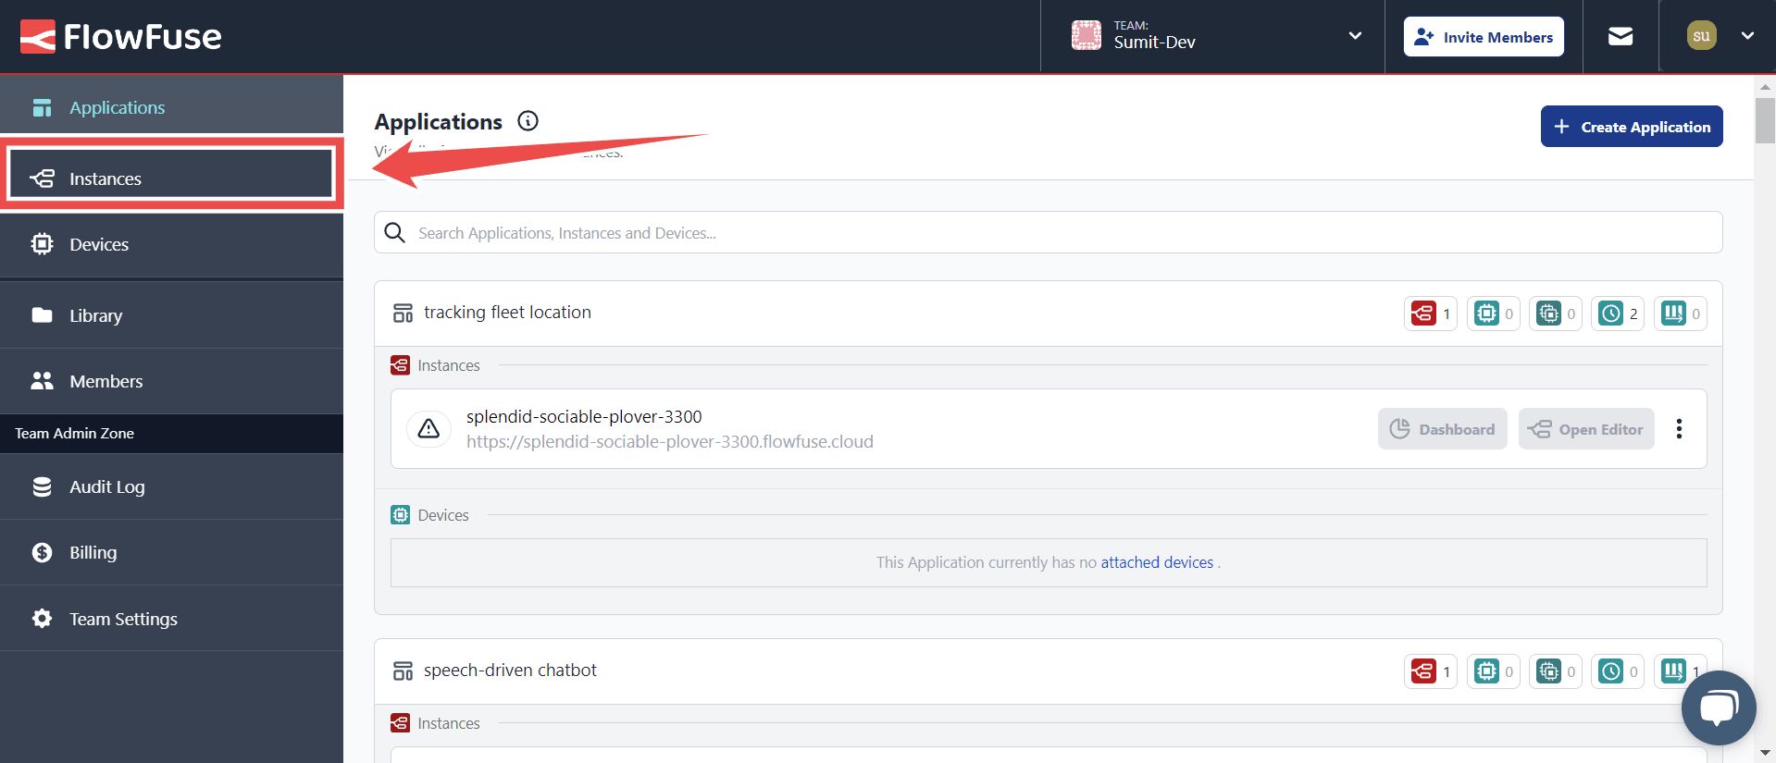This screenshot has width=1776, height=763.
Task: Open speech-driven chatbot application
Action: [x=510, y=671]
